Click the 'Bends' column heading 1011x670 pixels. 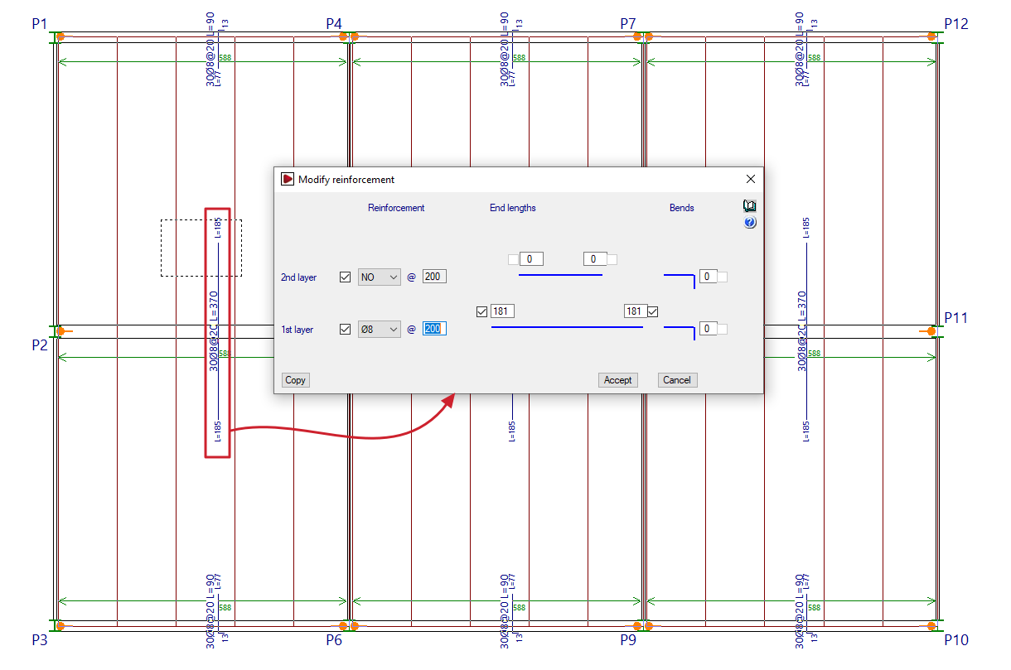[682, 208]
